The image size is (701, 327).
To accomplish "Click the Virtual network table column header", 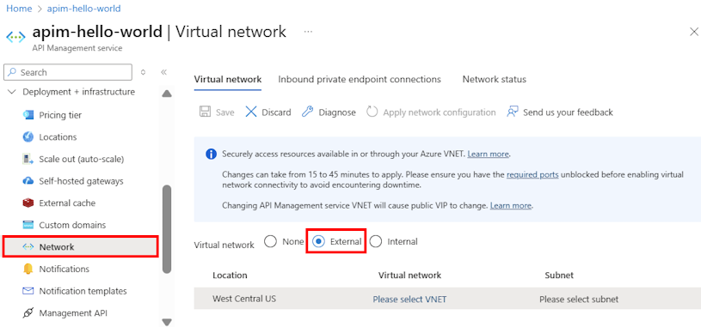I will (x=409, y=276).
